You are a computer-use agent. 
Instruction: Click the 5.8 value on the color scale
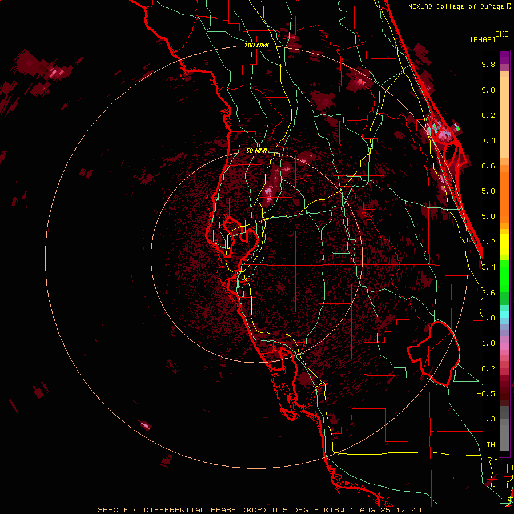click(x=488, y=191)
